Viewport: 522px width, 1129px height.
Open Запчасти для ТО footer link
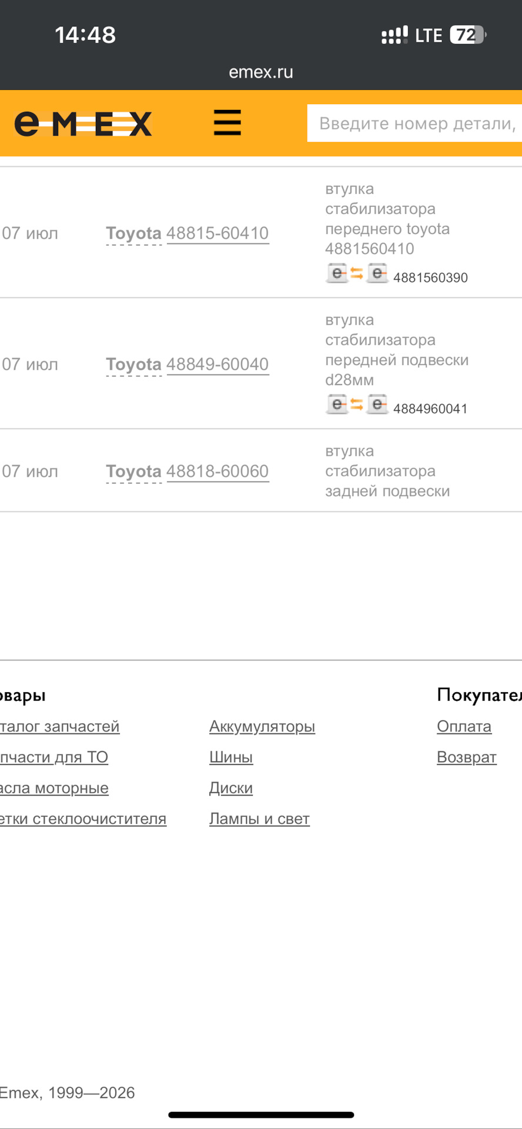point(54,757)
